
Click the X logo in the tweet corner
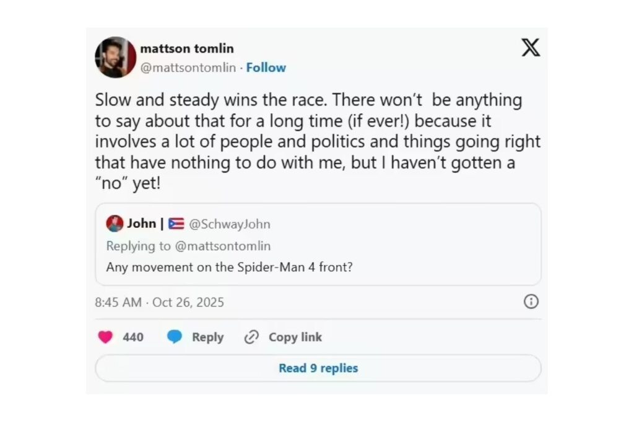click(x=530, y=48)
